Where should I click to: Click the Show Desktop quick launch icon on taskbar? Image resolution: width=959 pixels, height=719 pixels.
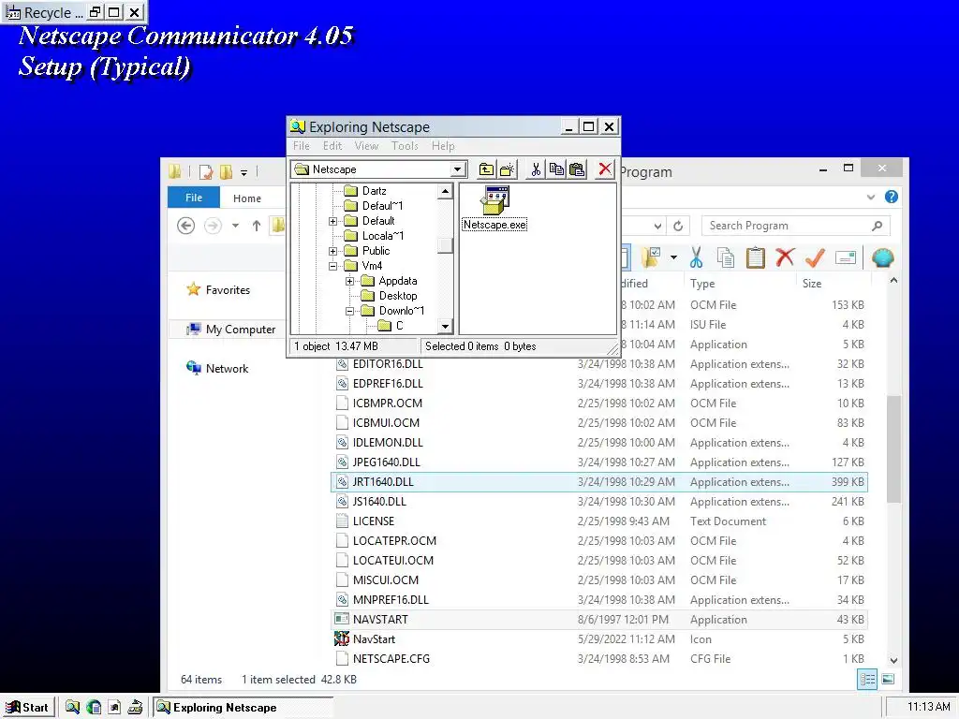[x=114, y=708]
